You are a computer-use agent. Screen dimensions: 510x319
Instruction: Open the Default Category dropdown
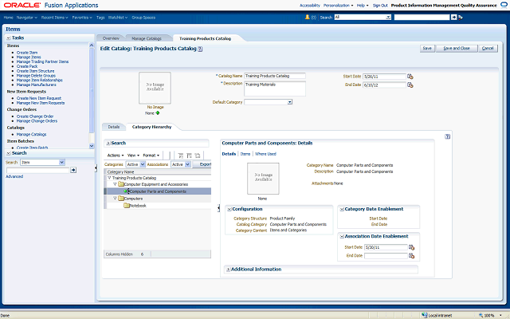pos(290,102)
